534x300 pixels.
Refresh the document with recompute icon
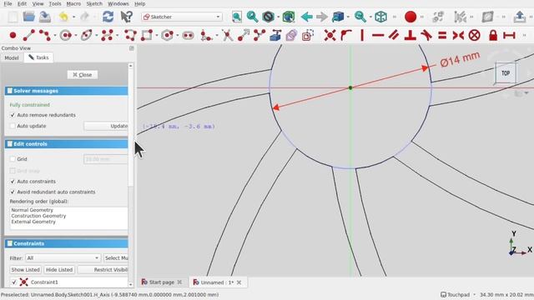pyautogui.click(x=108, y=17)
